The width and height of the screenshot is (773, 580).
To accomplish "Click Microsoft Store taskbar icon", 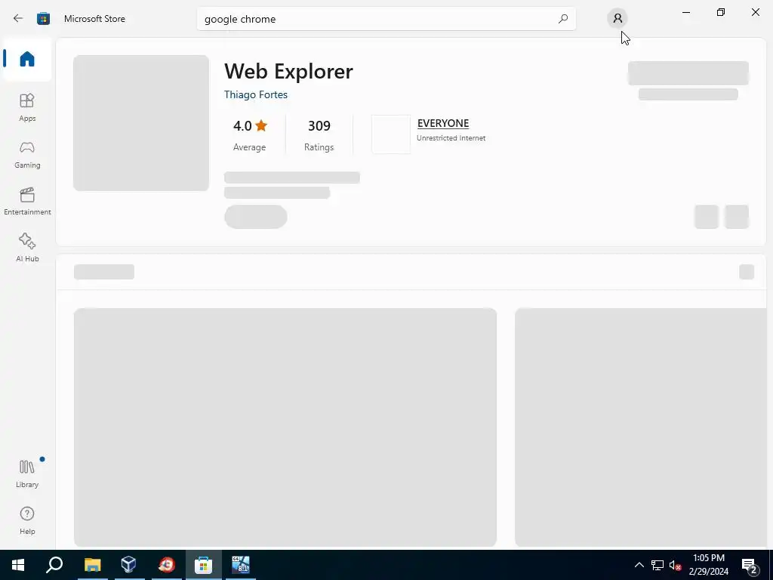I will click(203, 565).
